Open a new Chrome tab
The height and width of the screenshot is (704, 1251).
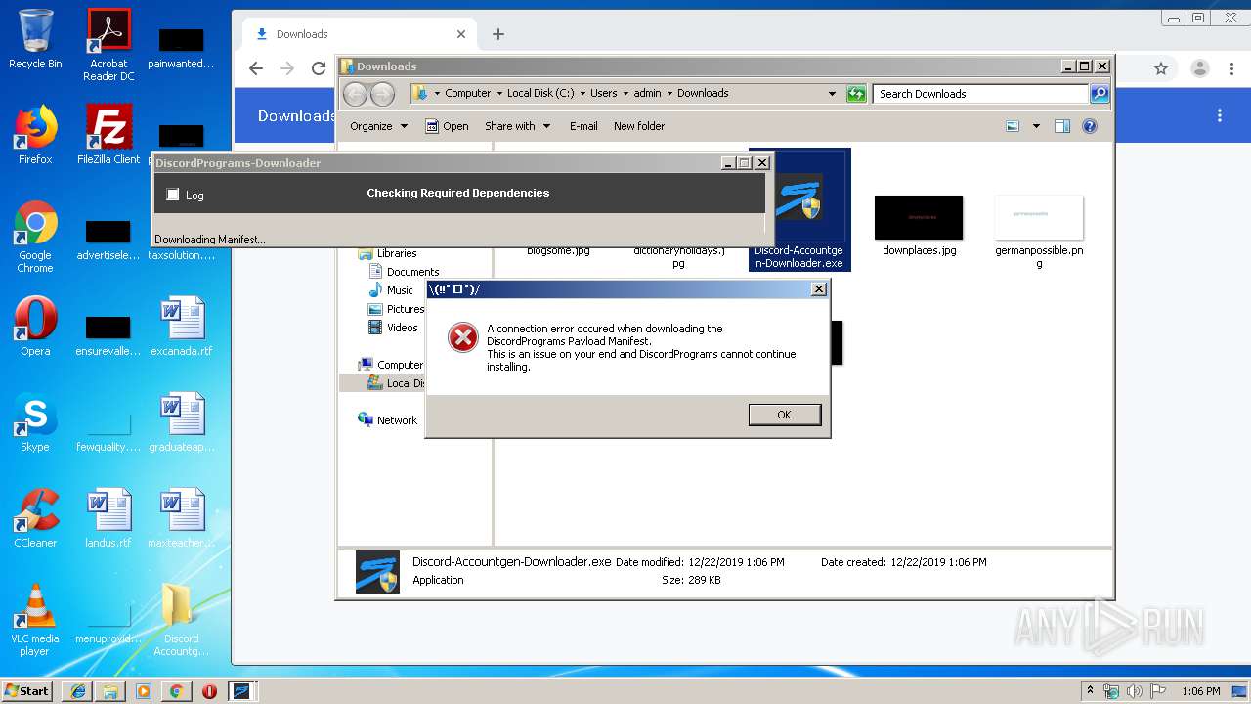498,34
